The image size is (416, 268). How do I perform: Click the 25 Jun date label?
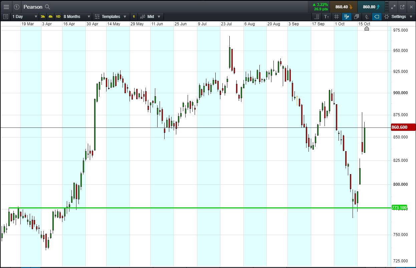[x=180, y=24]
